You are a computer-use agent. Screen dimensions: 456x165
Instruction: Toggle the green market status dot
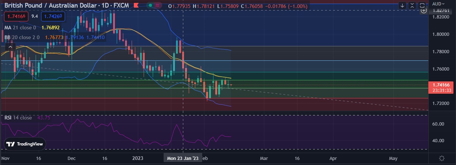150,5
